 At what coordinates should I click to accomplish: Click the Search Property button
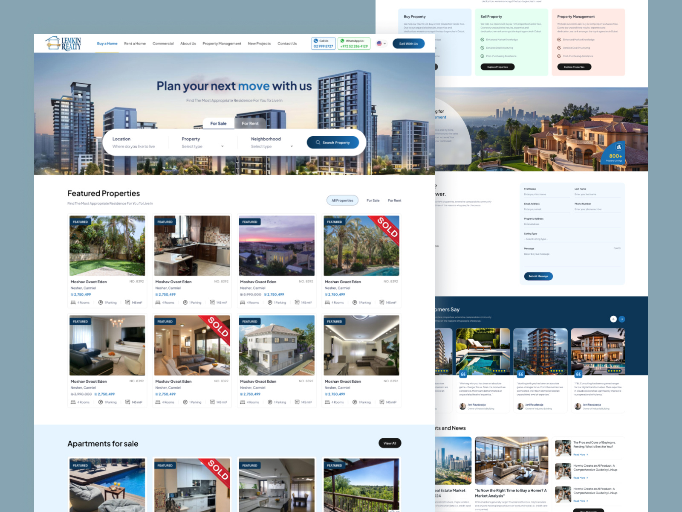tap(332, 143)
